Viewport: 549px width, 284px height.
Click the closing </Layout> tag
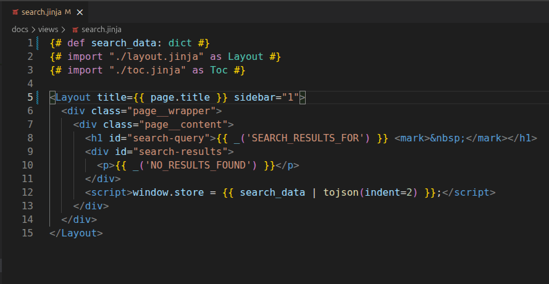click(77, 233)
